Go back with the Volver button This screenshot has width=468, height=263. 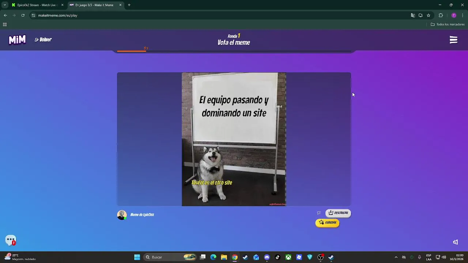tap(43, 39)
